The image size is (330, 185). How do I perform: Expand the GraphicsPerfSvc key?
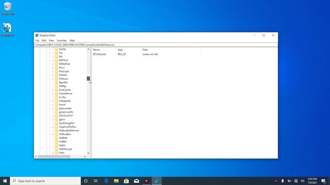click(x=53, y=127)
